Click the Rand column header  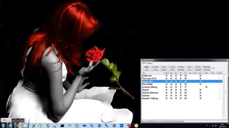166,73
